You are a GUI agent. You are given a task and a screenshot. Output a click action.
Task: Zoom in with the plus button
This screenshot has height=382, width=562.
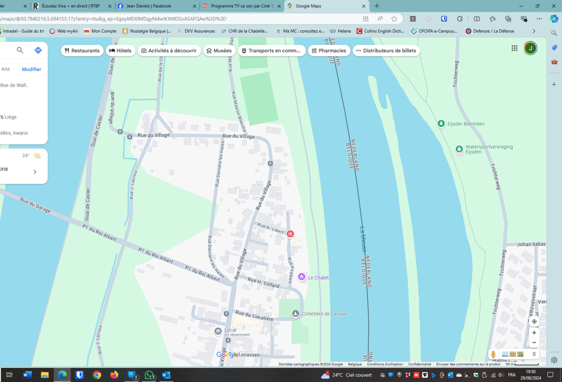[x=534, y=332]
